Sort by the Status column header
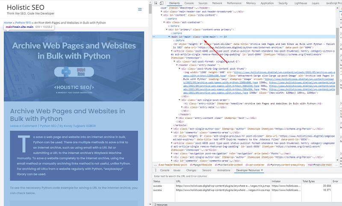This screenshot has width=342, height=206. 164,181
